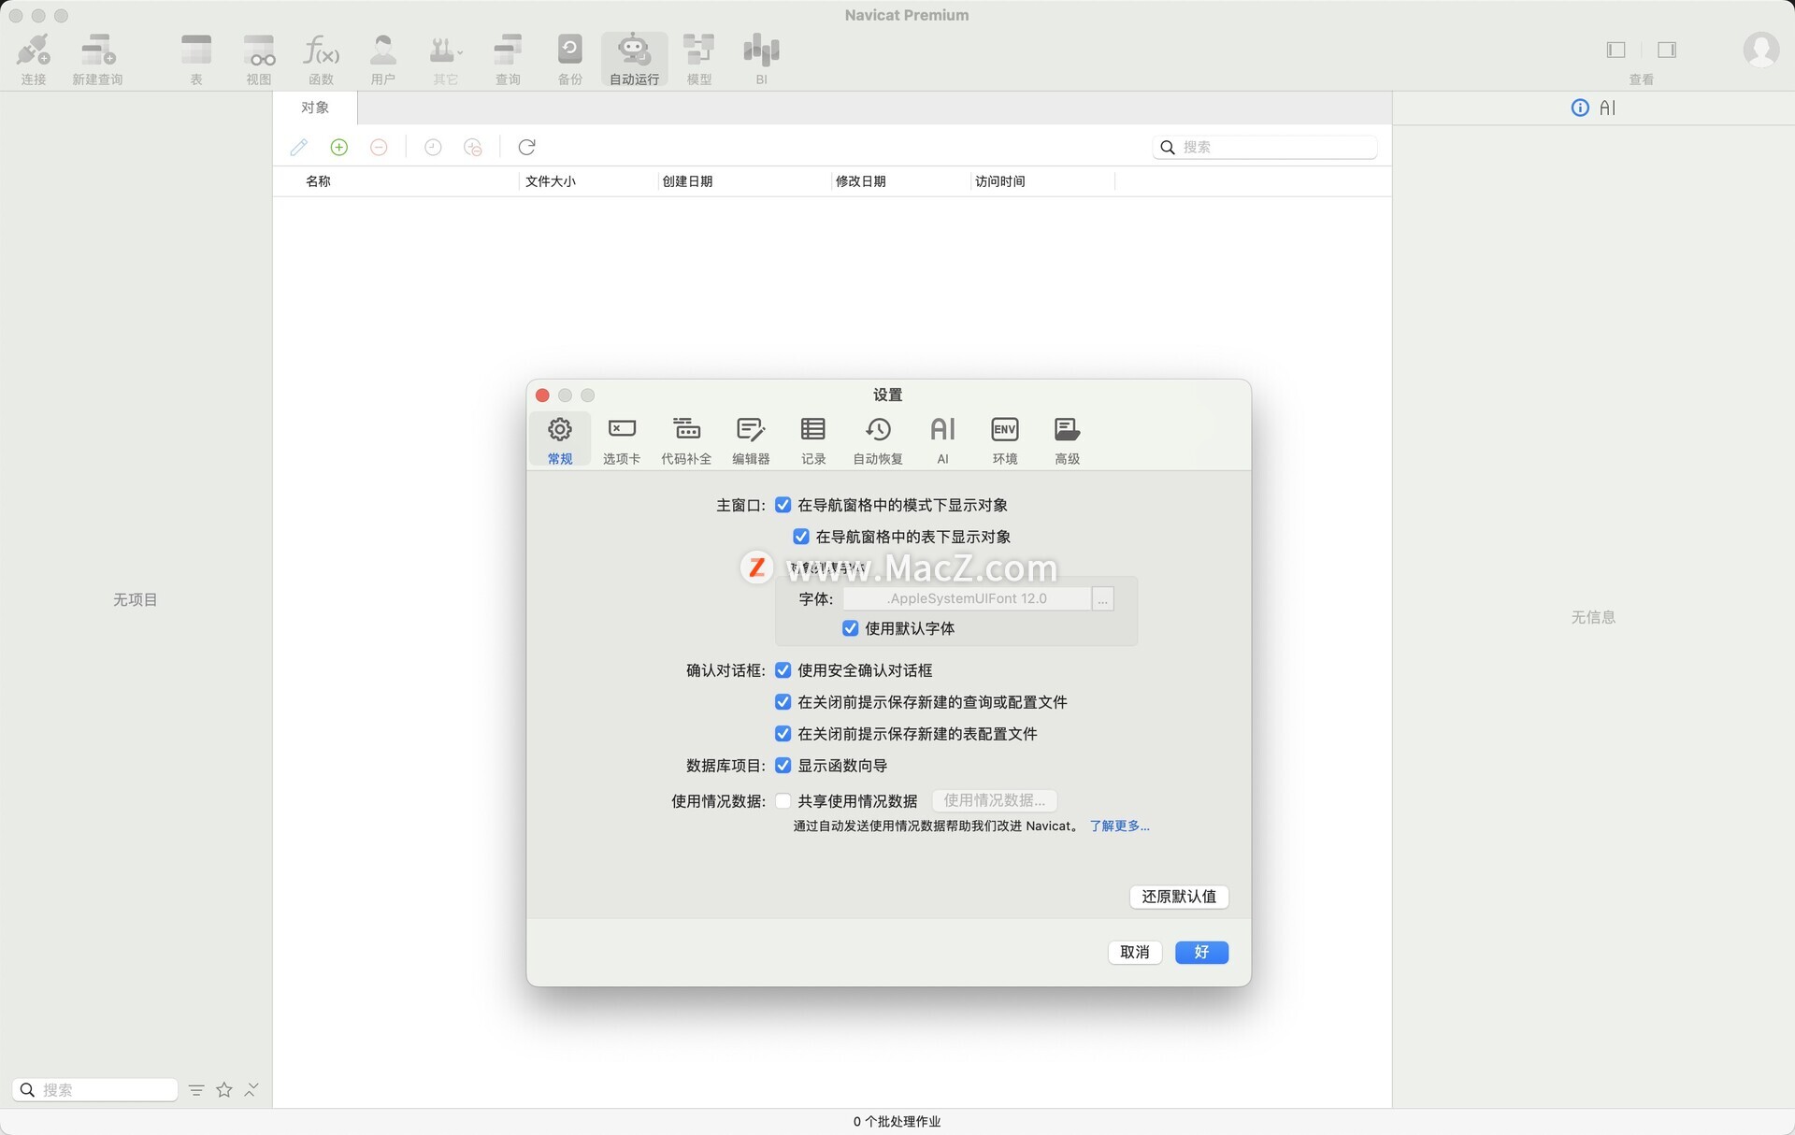This screenshot has height=1135, width=1795.
Task: Toggle prompt to save new tables checkbox
Action: [783, 734]
